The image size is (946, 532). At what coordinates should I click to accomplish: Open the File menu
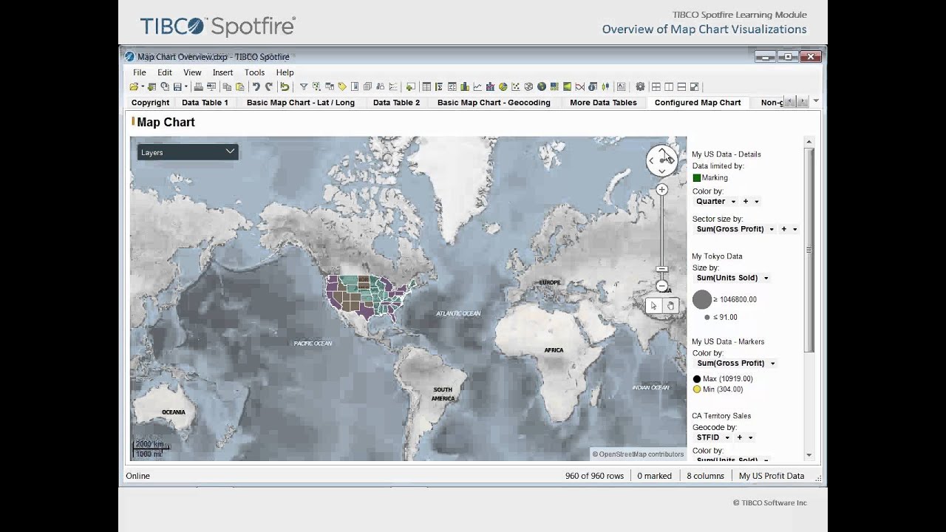[139, 72]
